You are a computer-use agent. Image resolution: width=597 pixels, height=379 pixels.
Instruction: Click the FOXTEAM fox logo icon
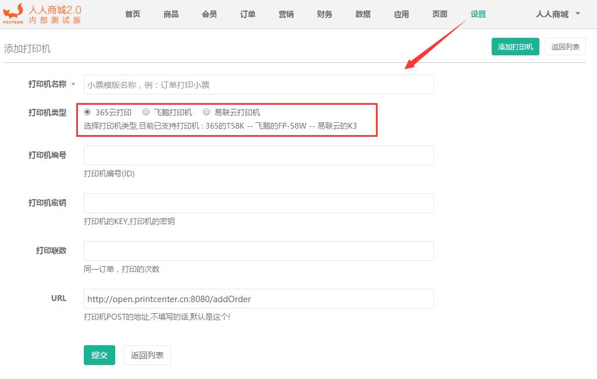tap(13, 14)
